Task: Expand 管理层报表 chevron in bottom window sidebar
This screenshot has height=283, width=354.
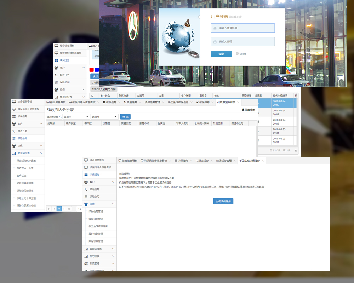Action: [113, 249]
